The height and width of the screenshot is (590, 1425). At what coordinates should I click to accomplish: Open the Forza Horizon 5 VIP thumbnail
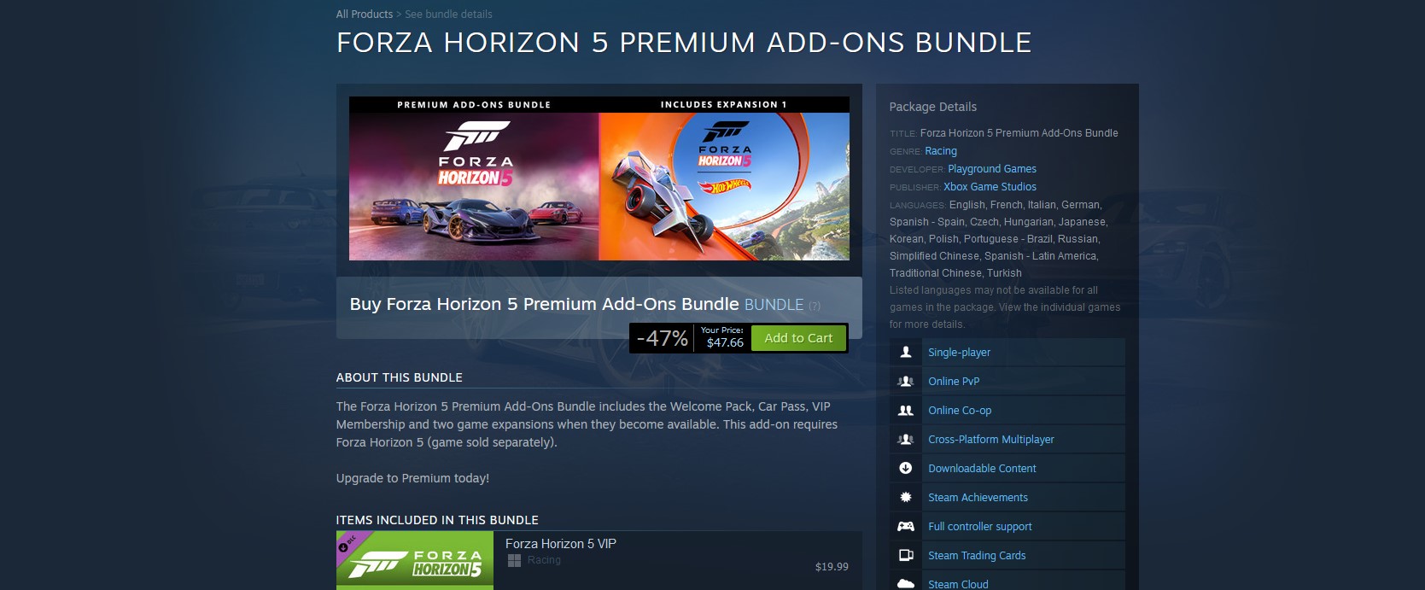415,561
